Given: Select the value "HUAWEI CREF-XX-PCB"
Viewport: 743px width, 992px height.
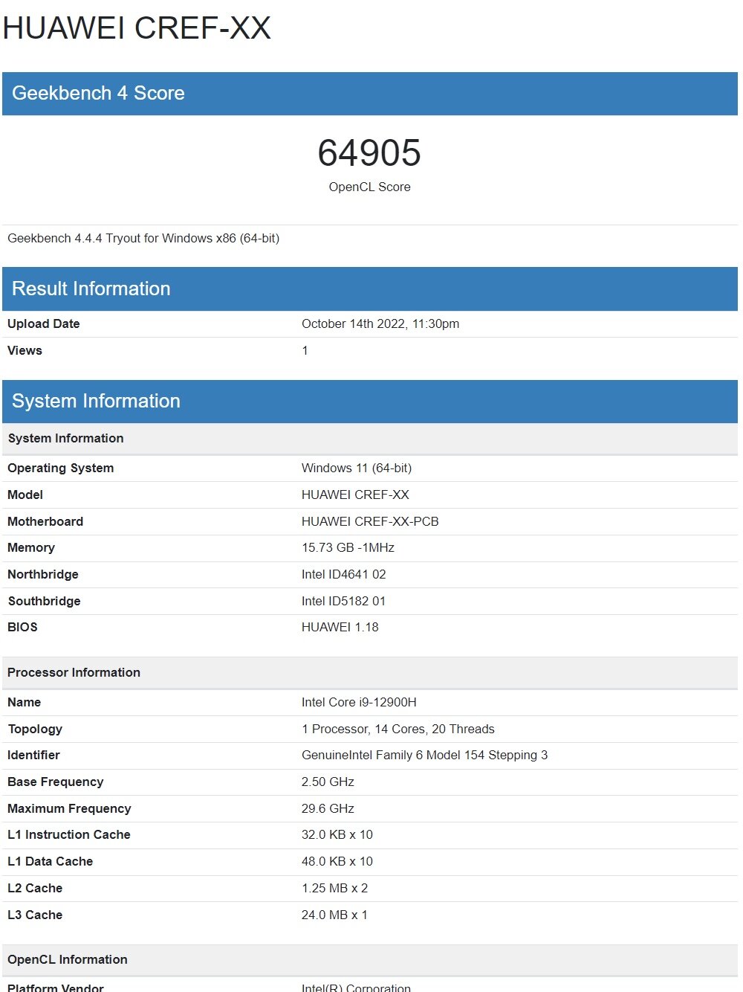Looking at the screenshot, I should pos(370,522).
